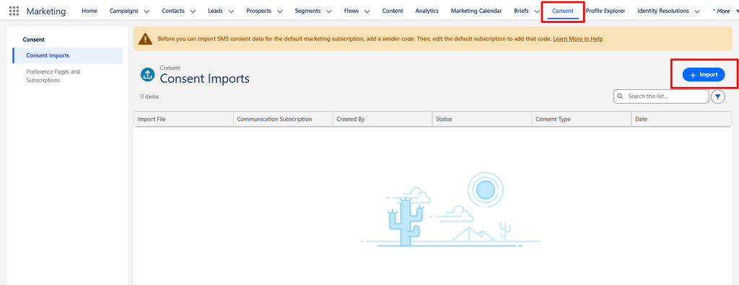The width and height of the screenshot is (739, 285).
Task: Open the Leads tab
Action: coord(215,11)
